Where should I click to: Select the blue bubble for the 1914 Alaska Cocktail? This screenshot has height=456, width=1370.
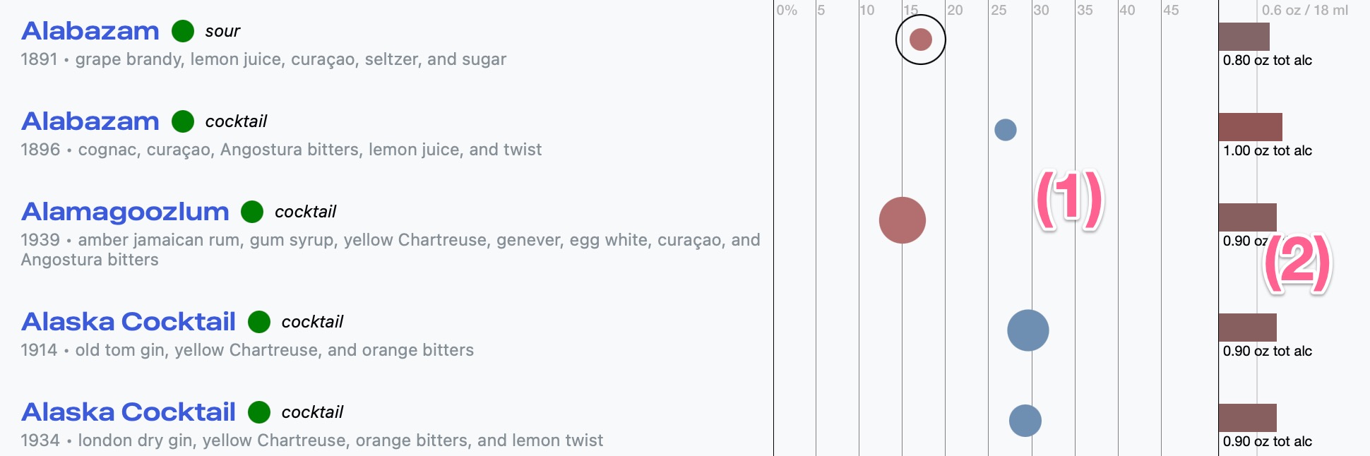1027,330
